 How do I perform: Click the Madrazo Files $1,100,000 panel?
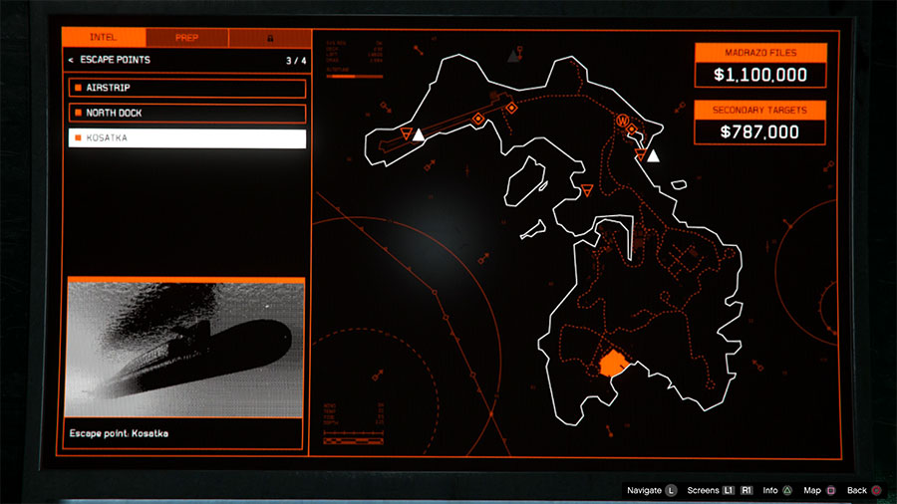tap(760, 65)
